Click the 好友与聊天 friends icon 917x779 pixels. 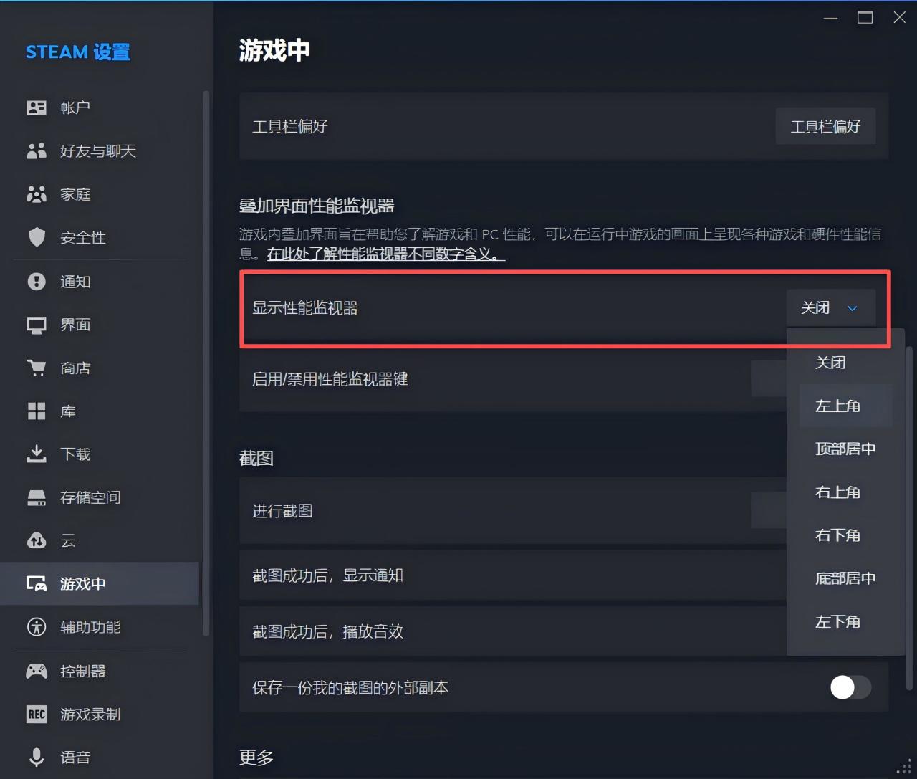click(x=37, y=151)
